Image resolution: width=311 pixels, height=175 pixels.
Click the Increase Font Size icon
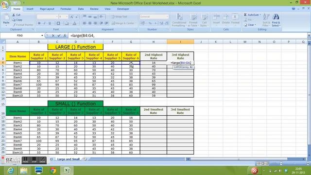tap(72, 17)
